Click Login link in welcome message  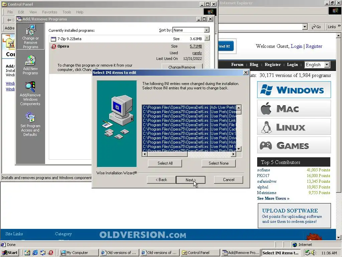click(x=297, y=46)
